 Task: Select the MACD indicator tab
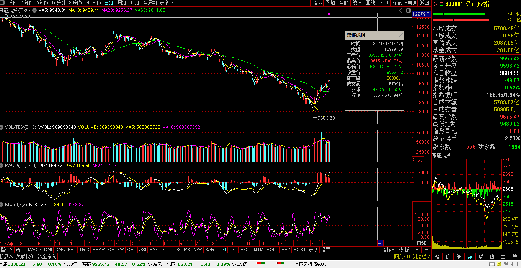pyautogui.click(x=34, y=250)
